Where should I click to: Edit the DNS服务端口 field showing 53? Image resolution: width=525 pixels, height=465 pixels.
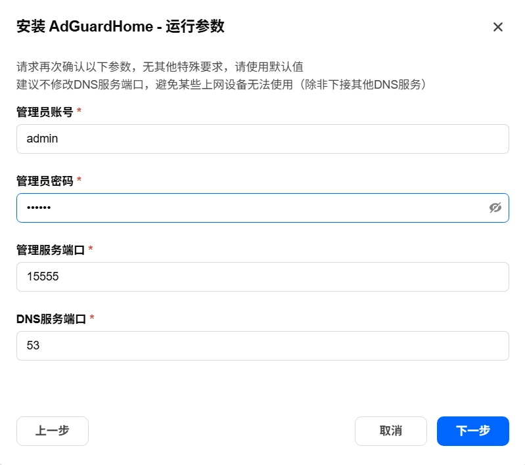(x=263, y=346)
